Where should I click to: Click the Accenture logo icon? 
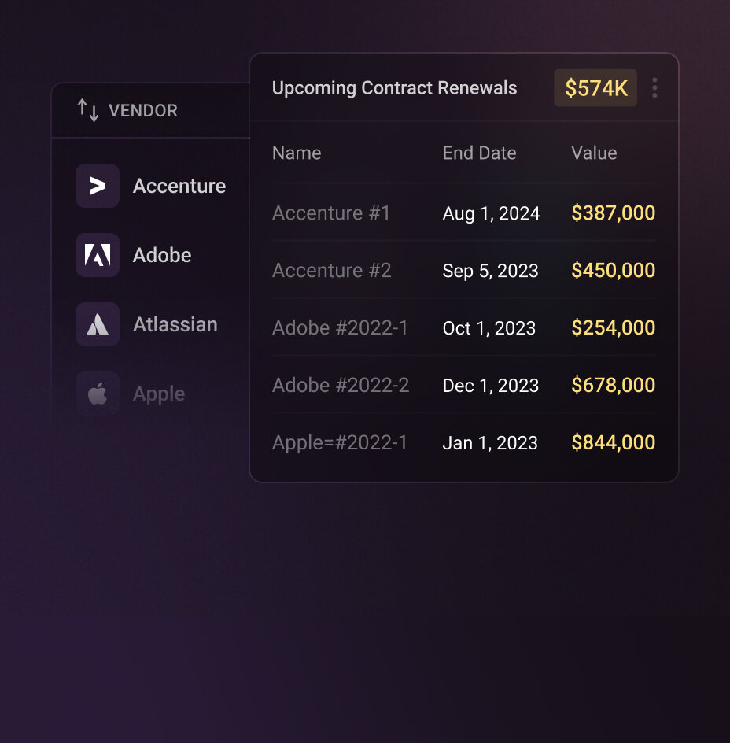(98, 186)
